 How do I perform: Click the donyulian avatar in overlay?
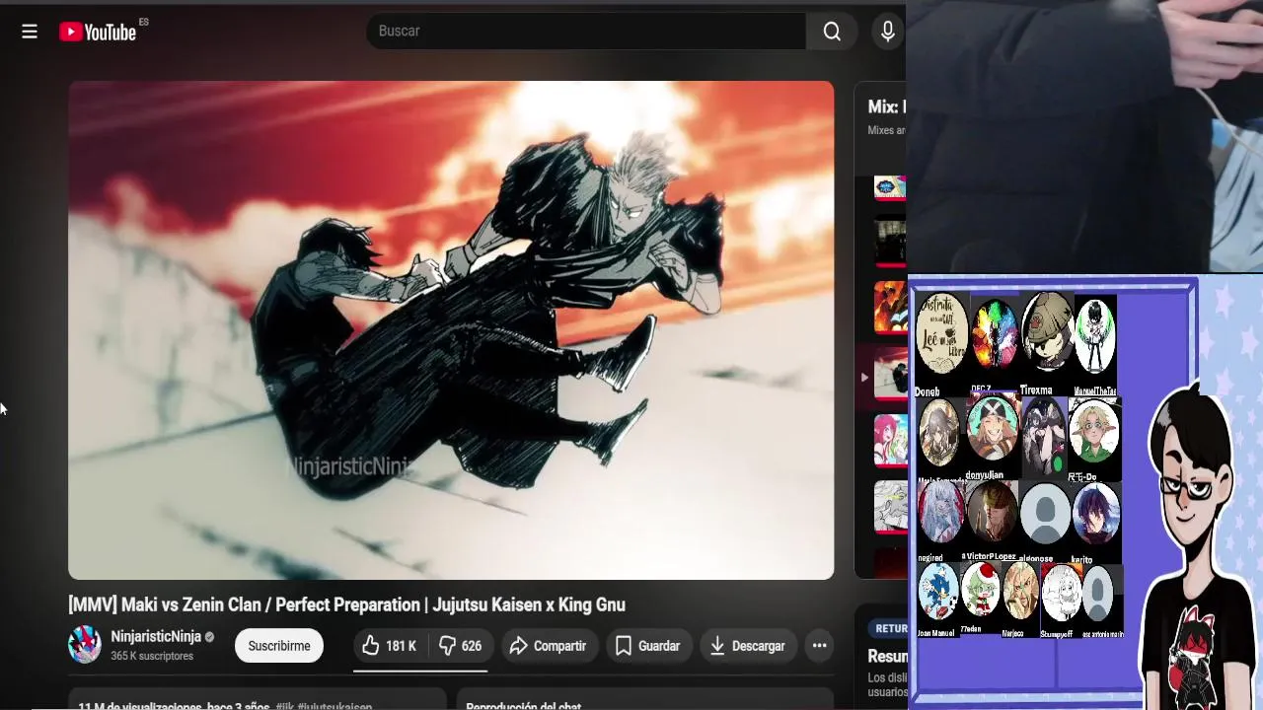point(992,427)
